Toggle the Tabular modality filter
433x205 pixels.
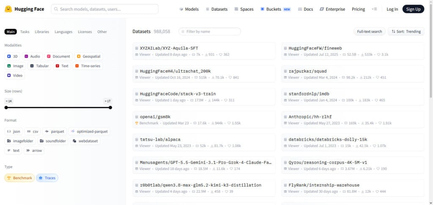(39, 66)
